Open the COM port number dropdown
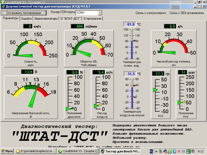The image size is (207, 155). (x=100, y=13)
